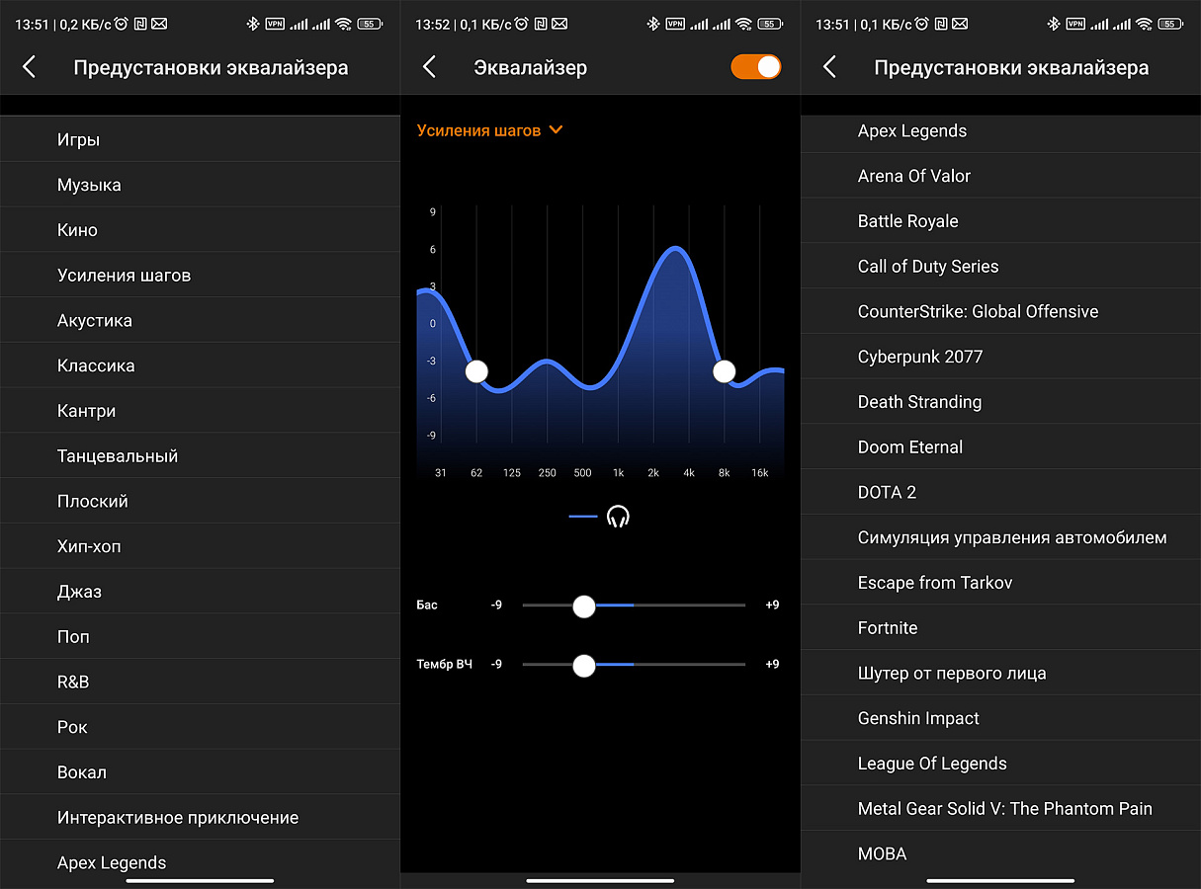Tap the +9 value beside Бас slider
This screenshot has width=1201, height=889.
pyautogui.click(x=772, y=605)
